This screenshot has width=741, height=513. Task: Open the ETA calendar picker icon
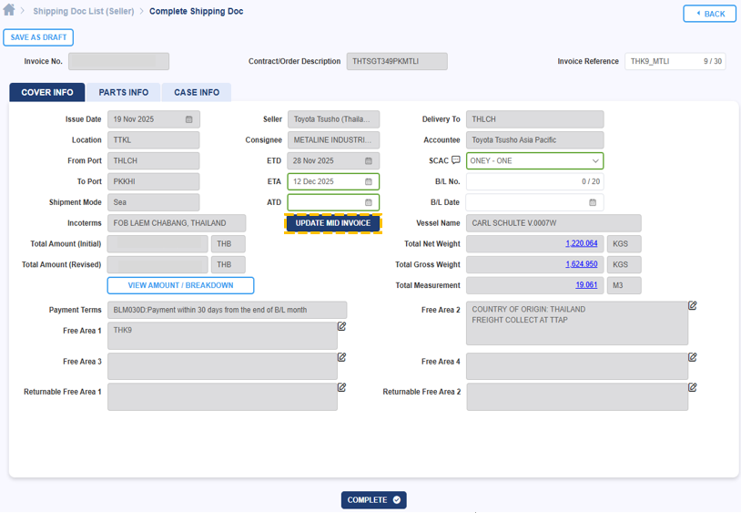pyautogui.click(x=369, y=182)
